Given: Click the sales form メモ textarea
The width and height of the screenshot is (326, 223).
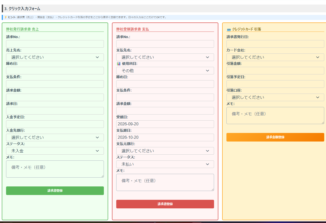Looking at the screenshot, I should pyautogui.click(x=55, y=169).
